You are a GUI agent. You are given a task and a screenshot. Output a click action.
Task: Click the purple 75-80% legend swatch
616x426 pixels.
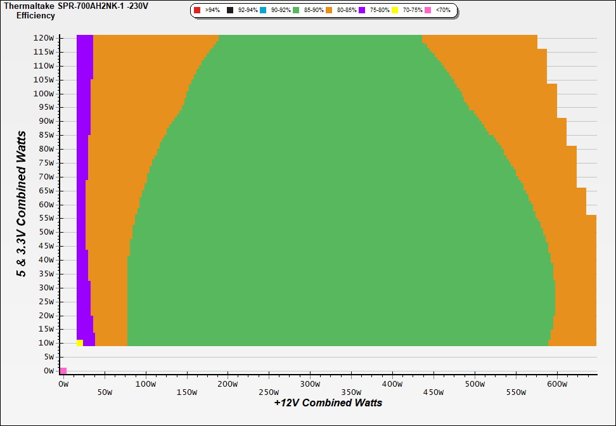[x=362, y=11]
